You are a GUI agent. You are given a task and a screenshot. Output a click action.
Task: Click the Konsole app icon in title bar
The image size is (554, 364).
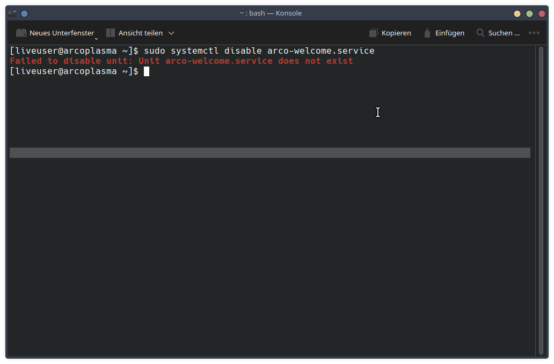pos(12,13)
